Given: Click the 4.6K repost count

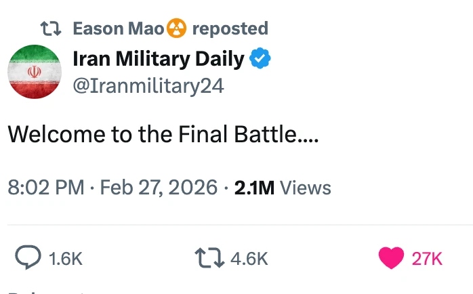Looking at the screenshot, I should [249, 258].
